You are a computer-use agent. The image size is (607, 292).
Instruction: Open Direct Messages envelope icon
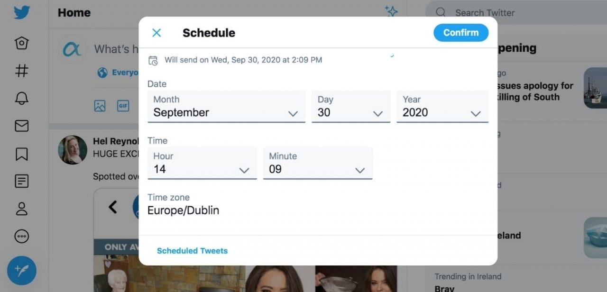click(21, 126)
